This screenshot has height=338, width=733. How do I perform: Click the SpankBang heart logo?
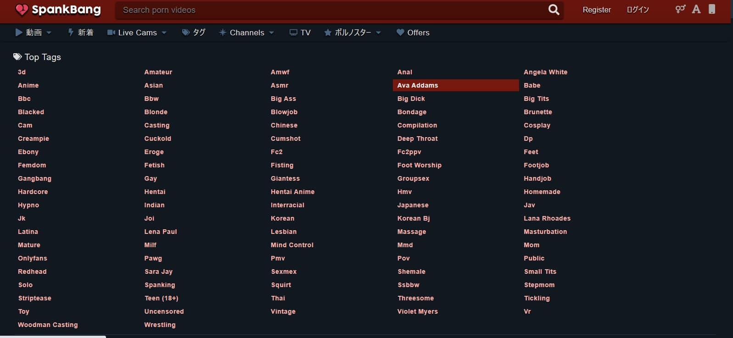coord(22,10)
